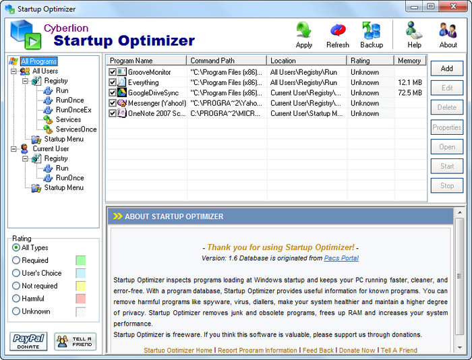Open the Pacs Portal link
This screenshot has width=472, height=360.
[x=341, y=258]
